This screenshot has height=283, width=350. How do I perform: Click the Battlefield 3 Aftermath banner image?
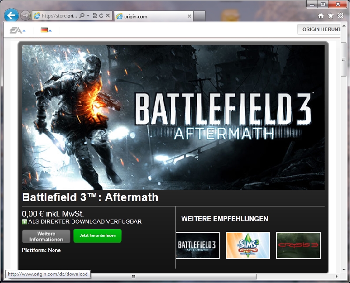click(173, 117)
